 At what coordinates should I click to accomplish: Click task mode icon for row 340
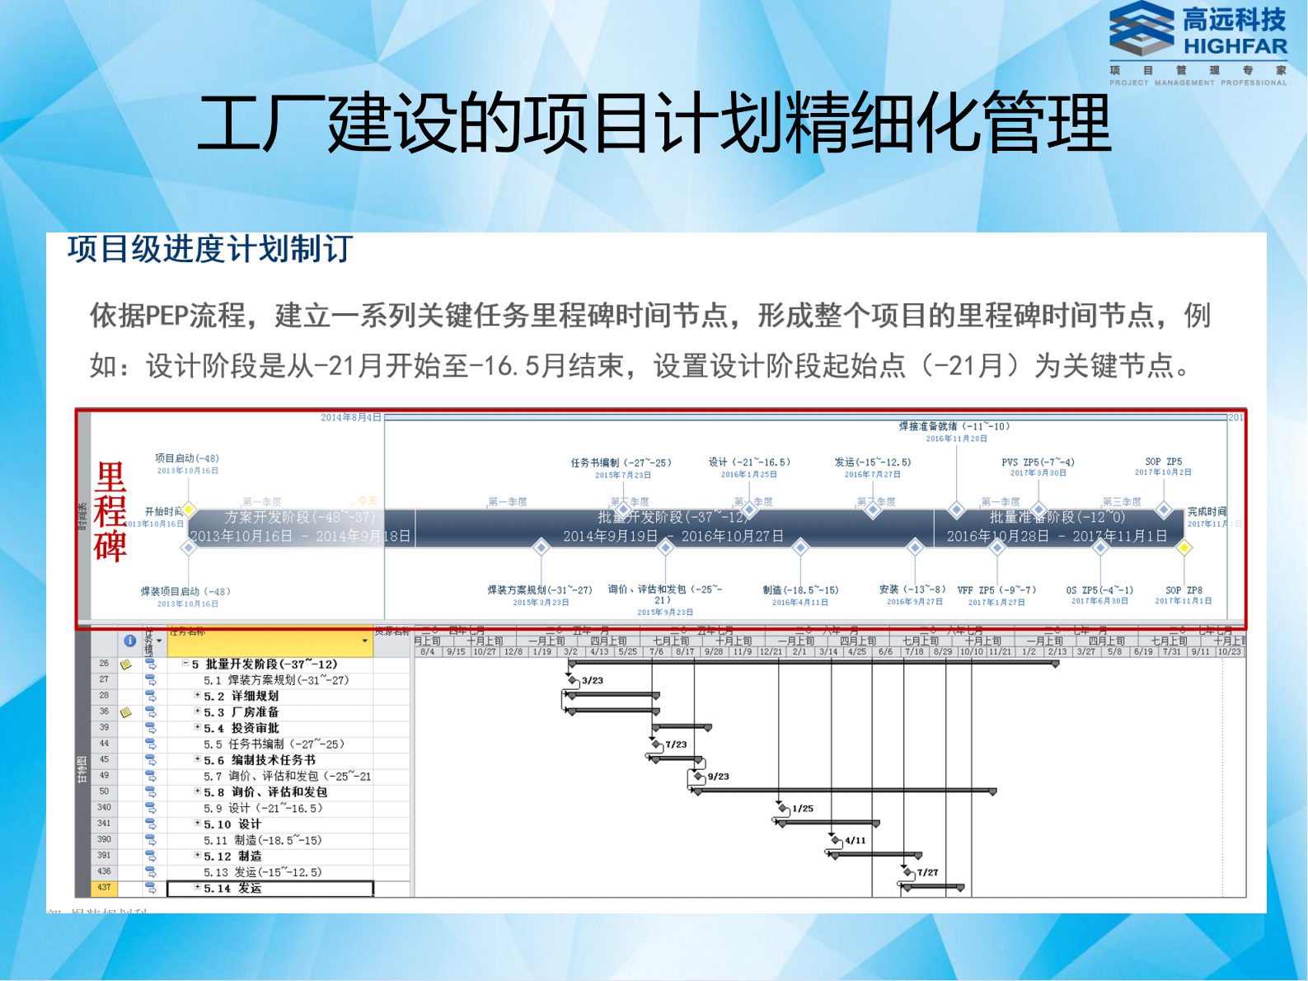pyautogui.click(x=151, y=808)
